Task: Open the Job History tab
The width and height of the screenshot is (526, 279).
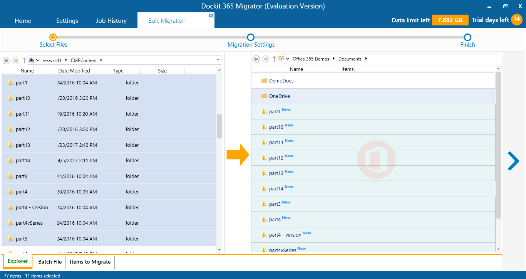Action: (x=111, y=20)
